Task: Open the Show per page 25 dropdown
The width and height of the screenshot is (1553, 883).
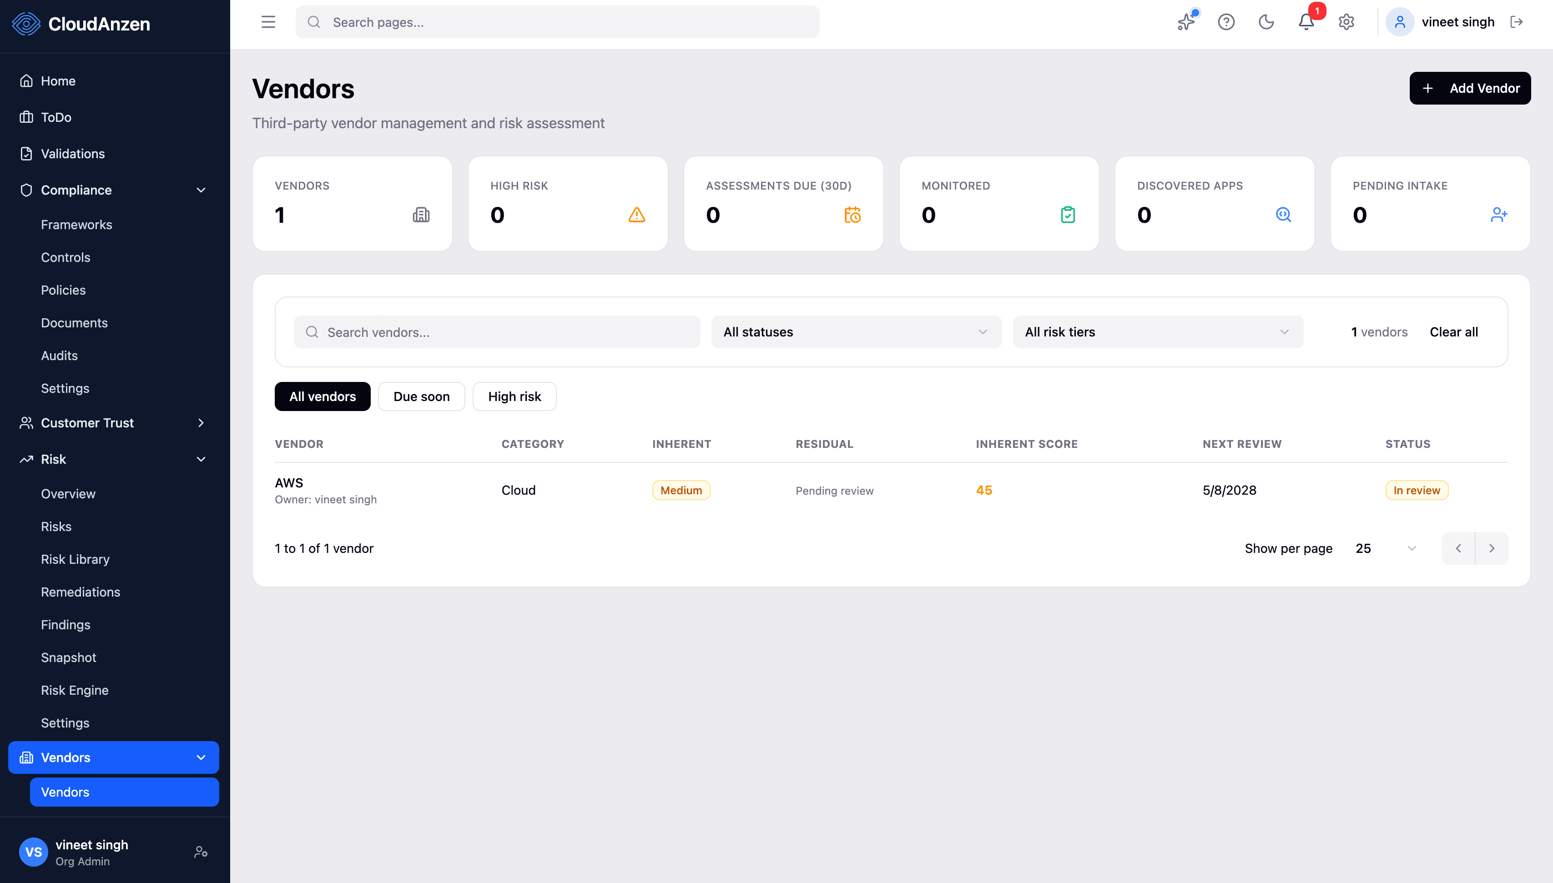Action: coord(1387,548)
